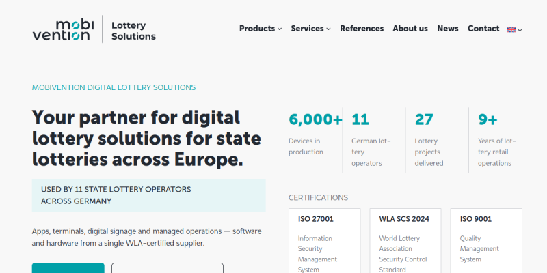Click the Lottery Solutions logo text
Viewport: 547px width, 273px height.
coord(133,31)
